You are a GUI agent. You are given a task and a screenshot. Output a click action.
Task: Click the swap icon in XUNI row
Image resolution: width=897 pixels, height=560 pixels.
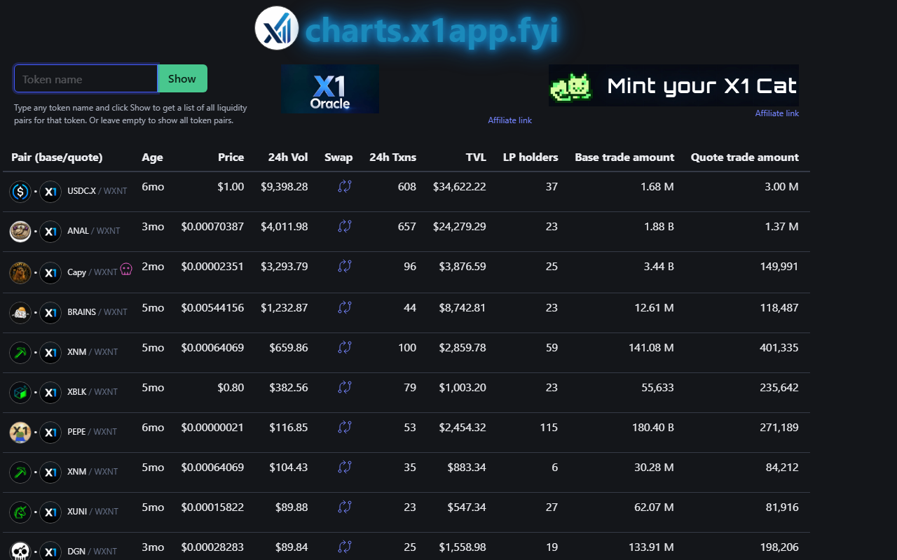pyautogui.click(x=344, y=506)
